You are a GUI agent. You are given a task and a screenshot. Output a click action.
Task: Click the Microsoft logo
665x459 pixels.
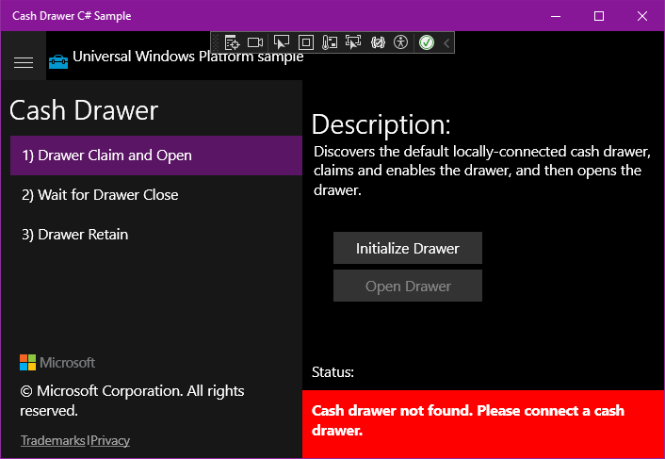(x=57, y=363)
